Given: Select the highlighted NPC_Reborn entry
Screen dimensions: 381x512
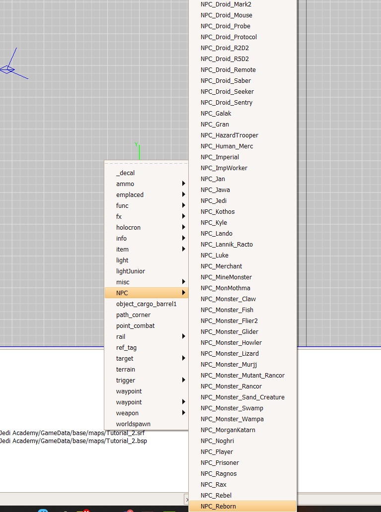Looking at the screenshot, I should pos(243,507).
